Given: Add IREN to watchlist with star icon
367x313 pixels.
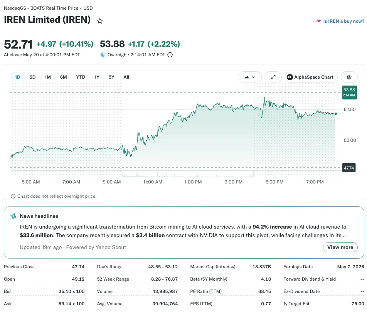Looking at the screenshot, I should [x=100, y=21].
